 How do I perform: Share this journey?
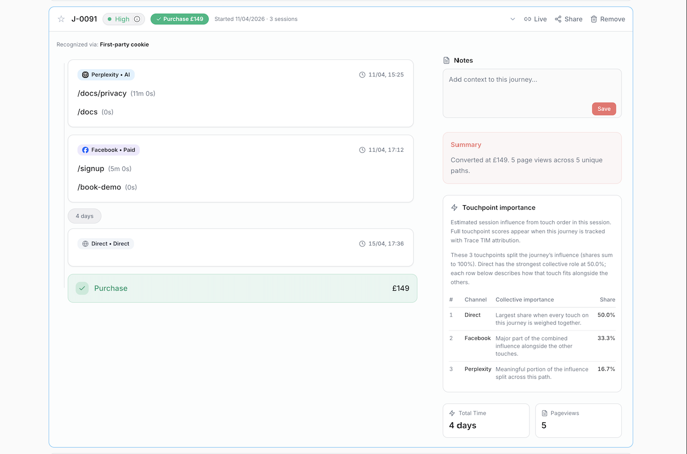pyautogui.click(x=569, y=19)
